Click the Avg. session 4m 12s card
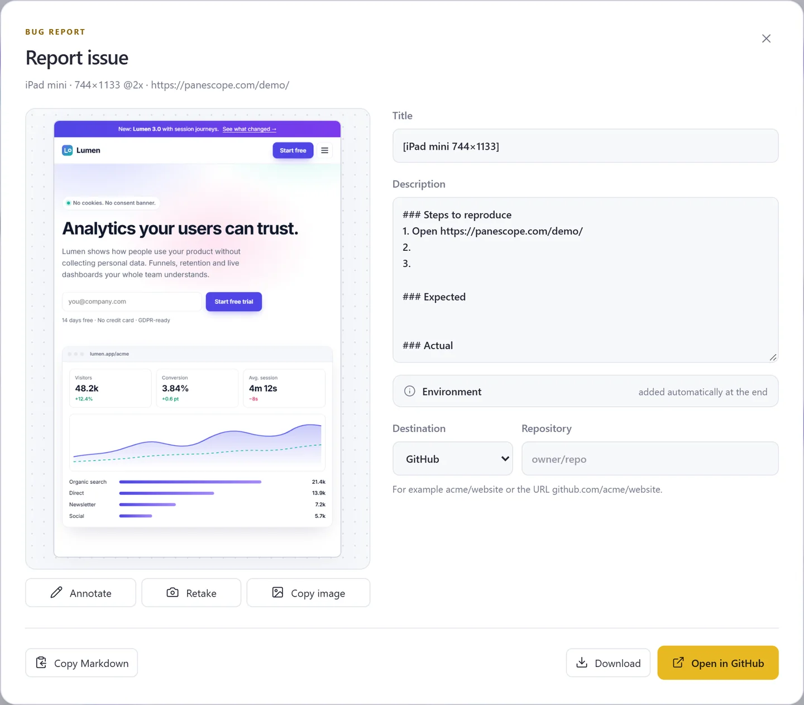 point(284,388)
